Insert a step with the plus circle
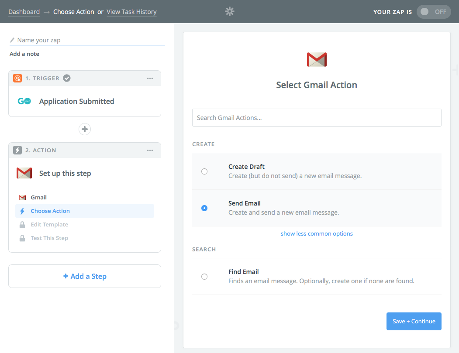 tap(85, 129)
